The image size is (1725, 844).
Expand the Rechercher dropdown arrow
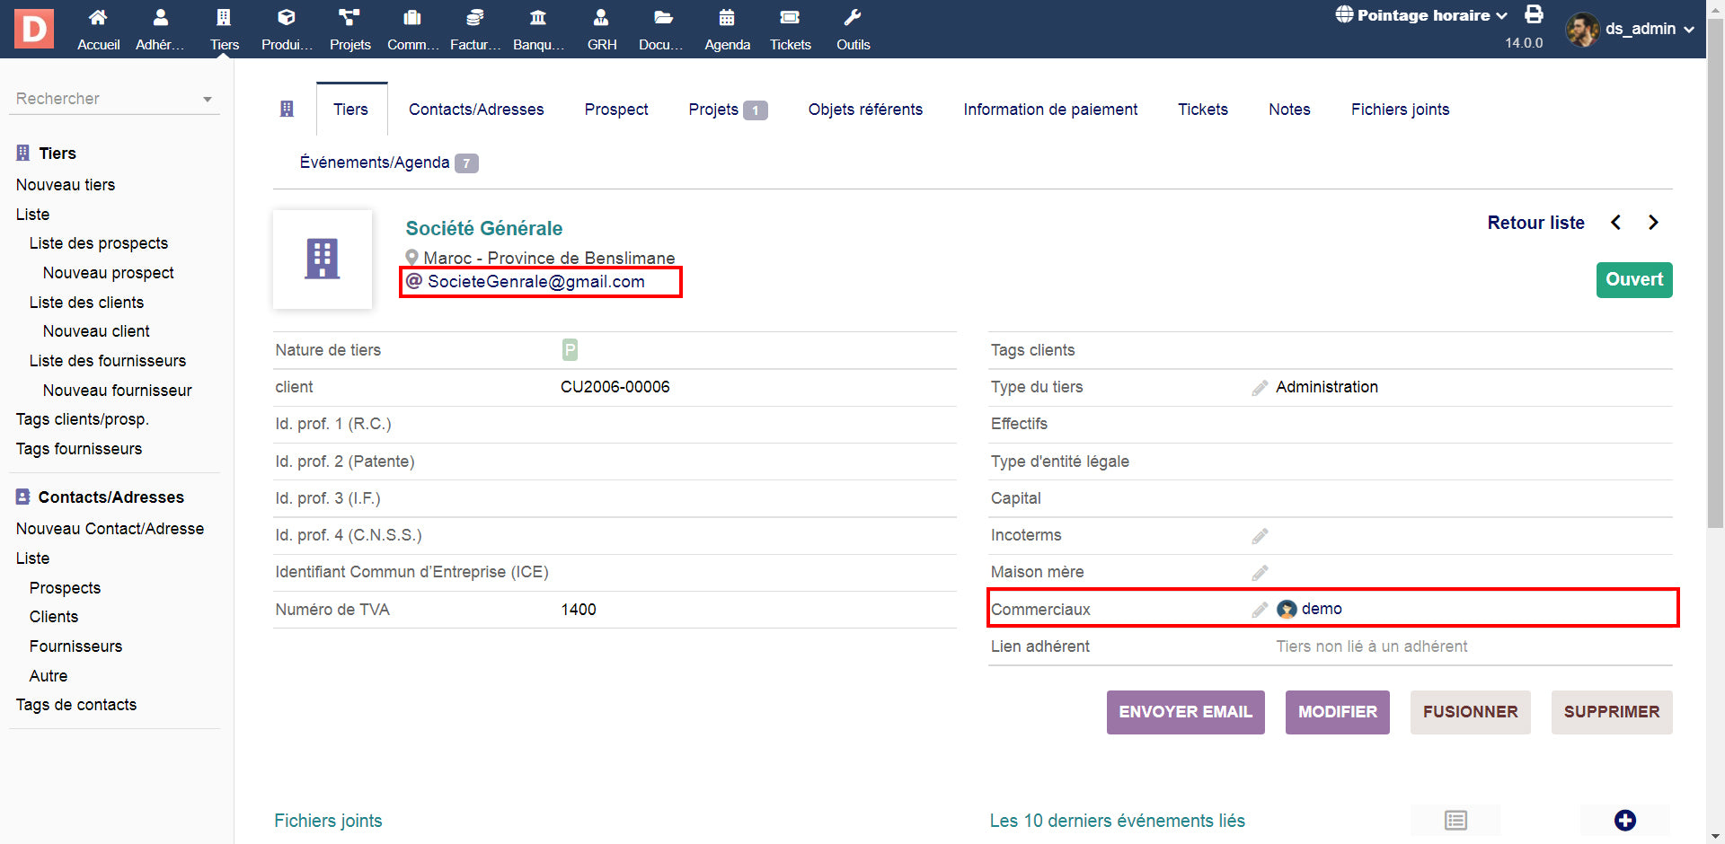[x=208, y=100]
